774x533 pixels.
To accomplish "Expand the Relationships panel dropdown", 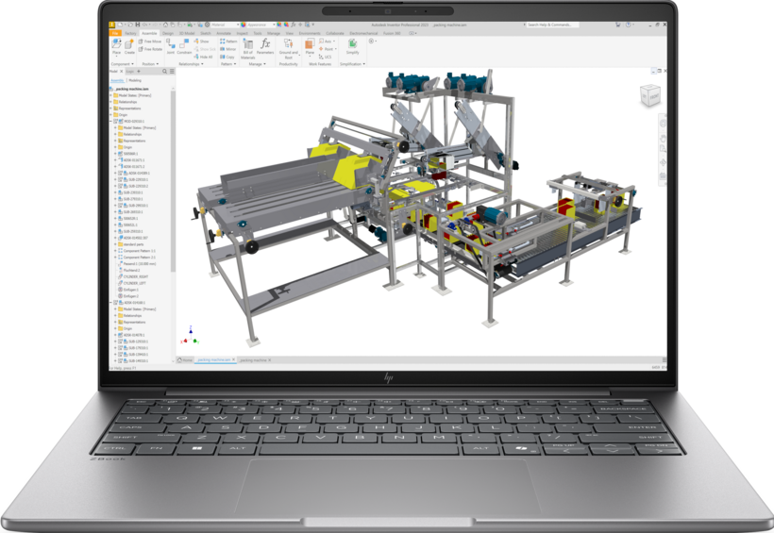I will [x=191, y=64].
